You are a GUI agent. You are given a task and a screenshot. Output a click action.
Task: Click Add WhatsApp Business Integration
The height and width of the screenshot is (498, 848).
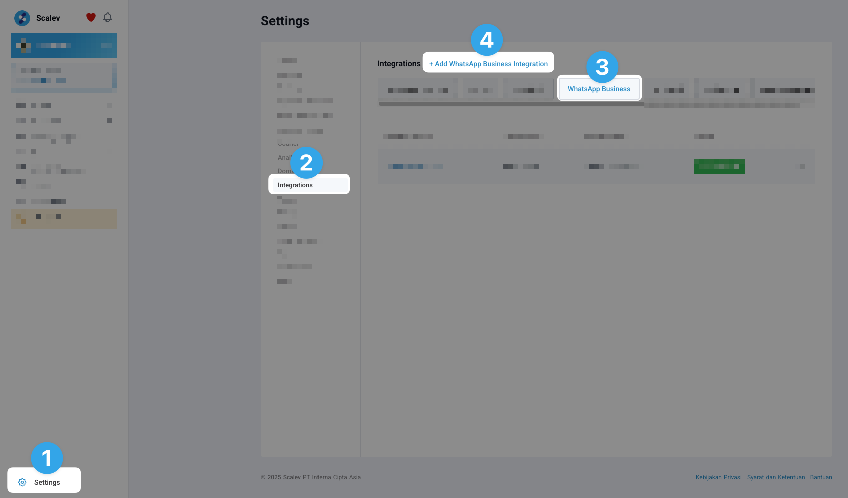click(488, 64)
